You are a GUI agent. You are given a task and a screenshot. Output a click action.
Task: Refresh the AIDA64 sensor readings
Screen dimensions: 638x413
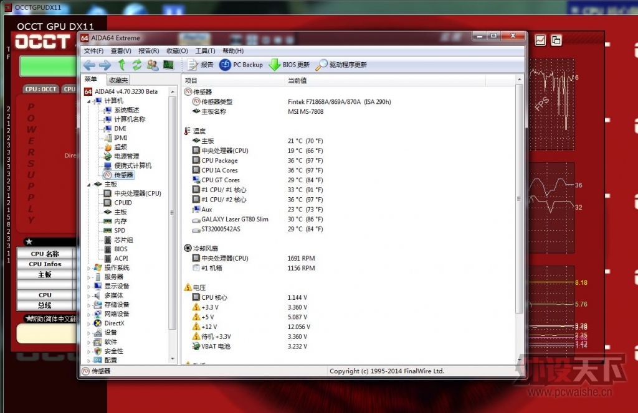136,65
